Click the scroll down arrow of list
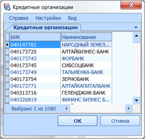Image resolution: width=145 pixels, height=139 pixels. pos(136,100)
